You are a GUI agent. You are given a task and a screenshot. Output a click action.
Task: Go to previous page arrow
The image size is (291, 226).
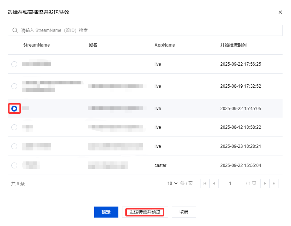[x=214, y=183]
